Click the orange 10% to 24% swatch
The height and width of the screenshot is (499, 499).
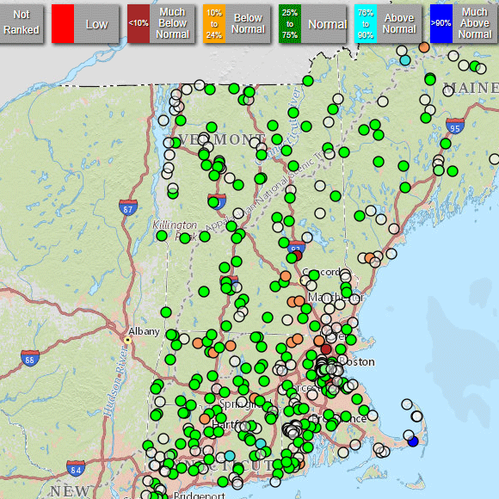tap(214, 24)
